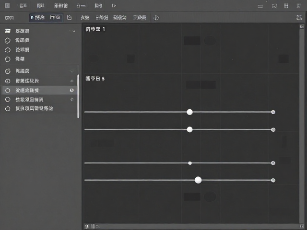Viewport: 307px width, 230px height.
Task: Click the right end knob of the bottom slider
Action: (x=273, y=180)
